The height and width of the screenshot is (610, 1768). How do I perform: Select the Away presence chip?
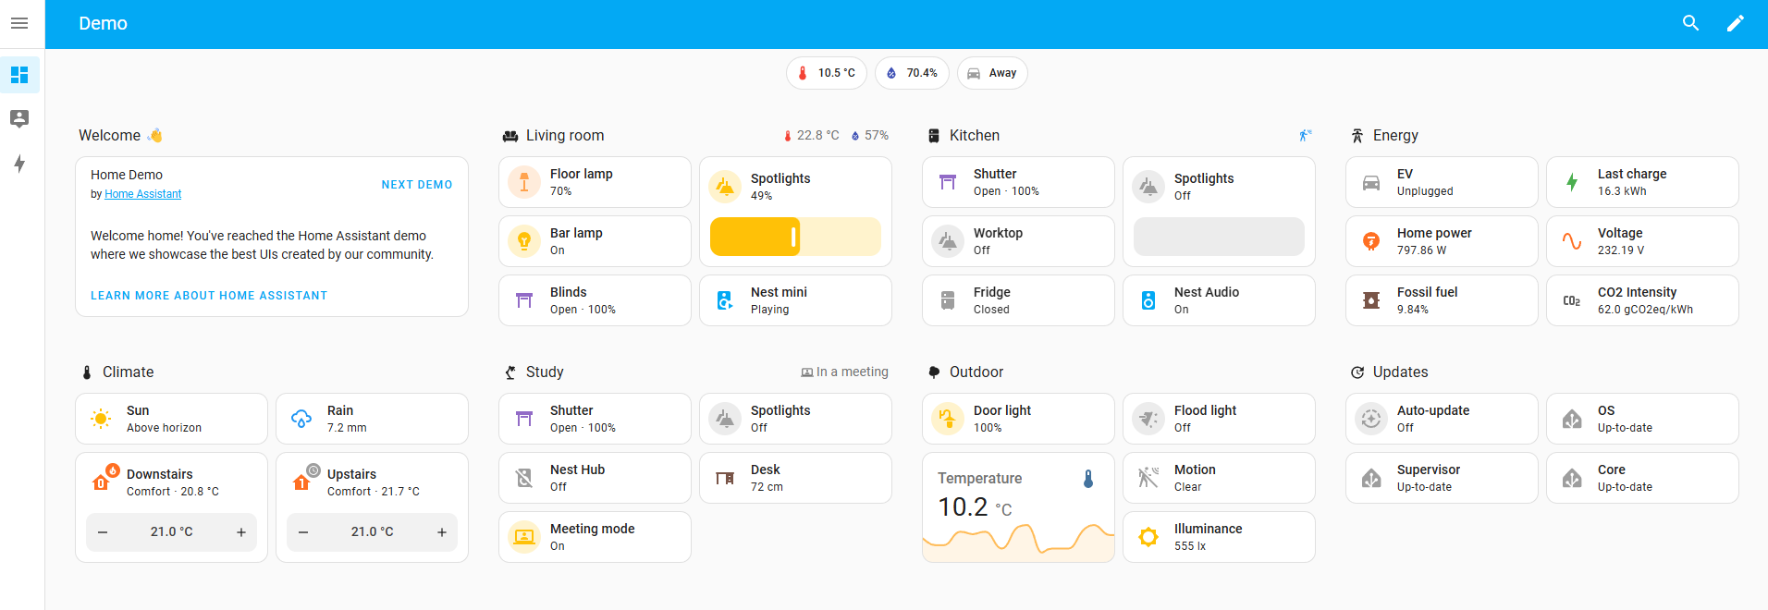tap(992, 73)
